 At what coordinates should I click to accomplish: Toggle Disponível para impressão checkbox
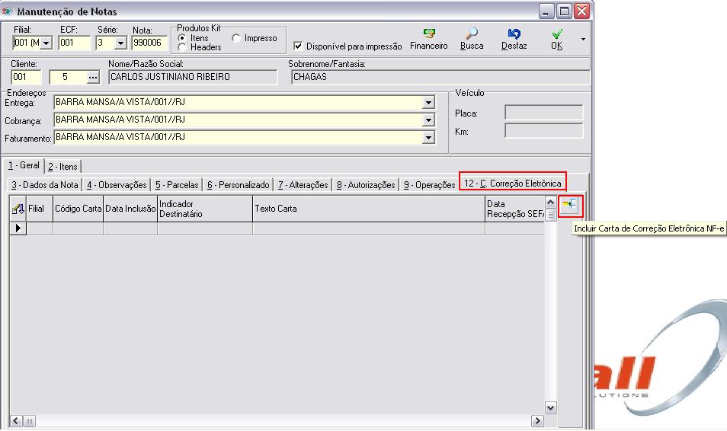point(298,46)
